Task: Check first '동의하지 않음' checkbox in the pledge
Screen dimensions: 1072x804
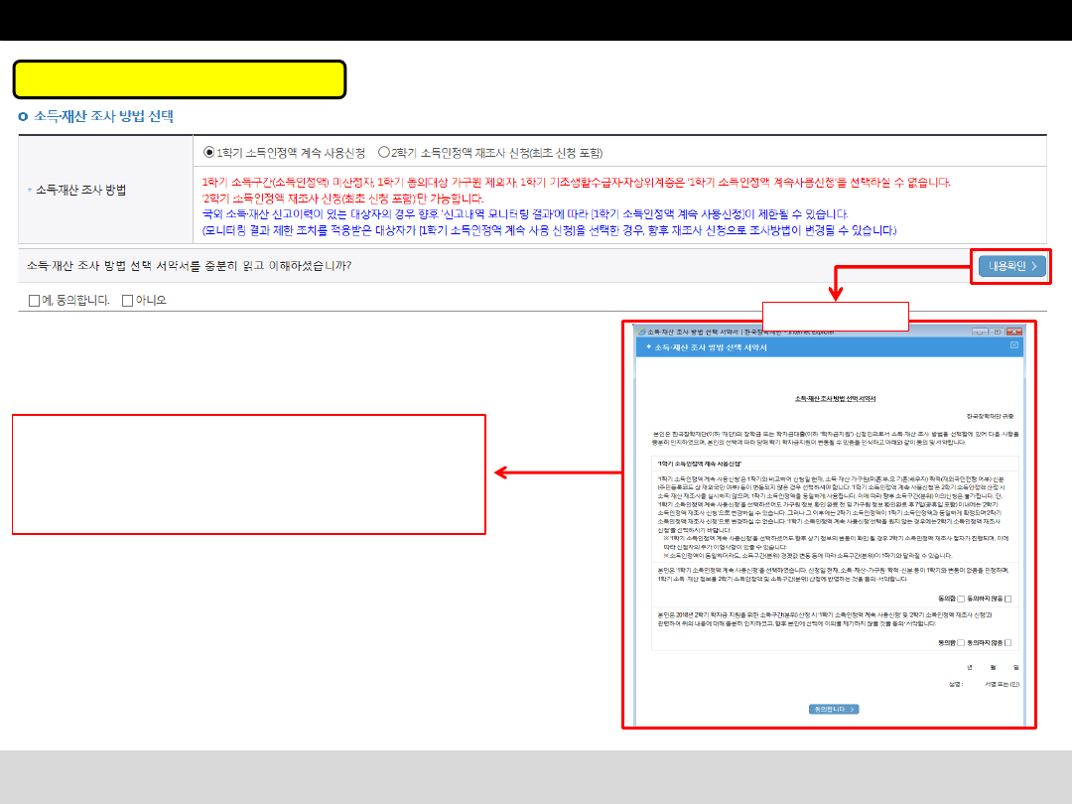Action: point(1008,599)
